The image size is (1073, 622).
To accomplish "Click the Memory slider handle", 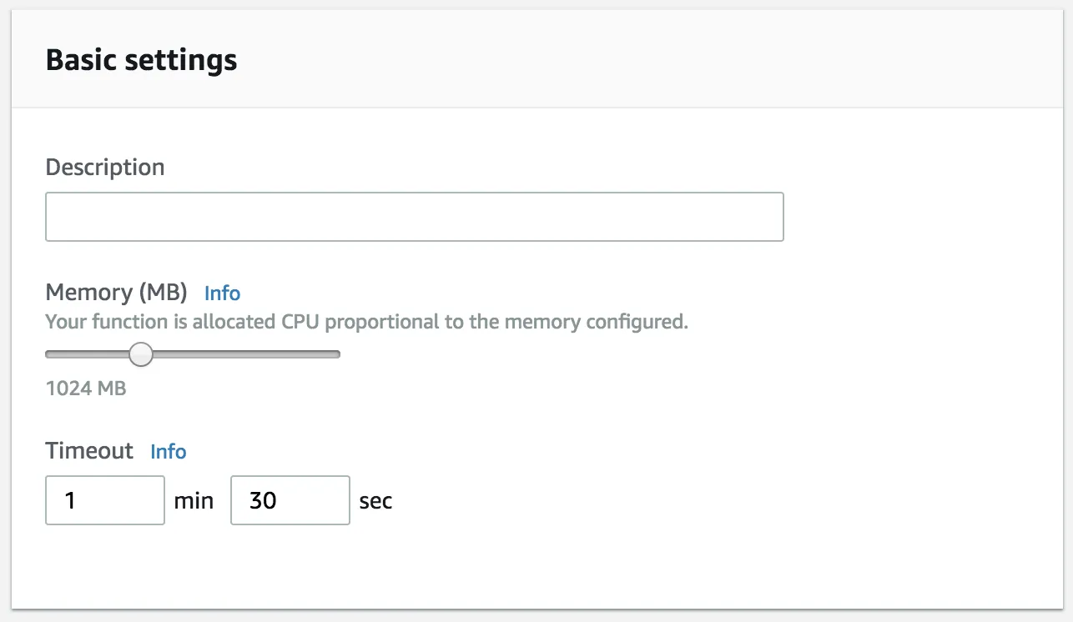I will point(141,354).
